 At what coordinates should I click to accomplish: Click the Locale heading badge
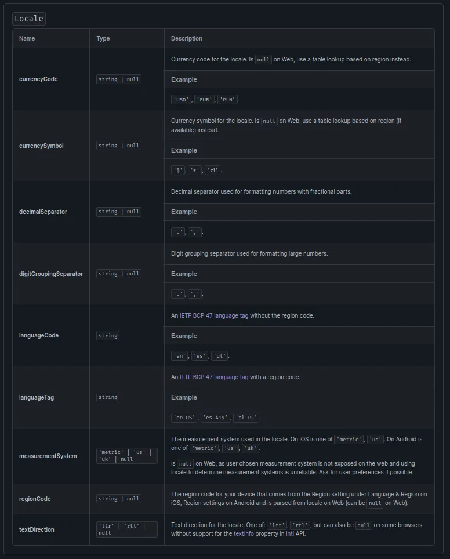point(28,19)
